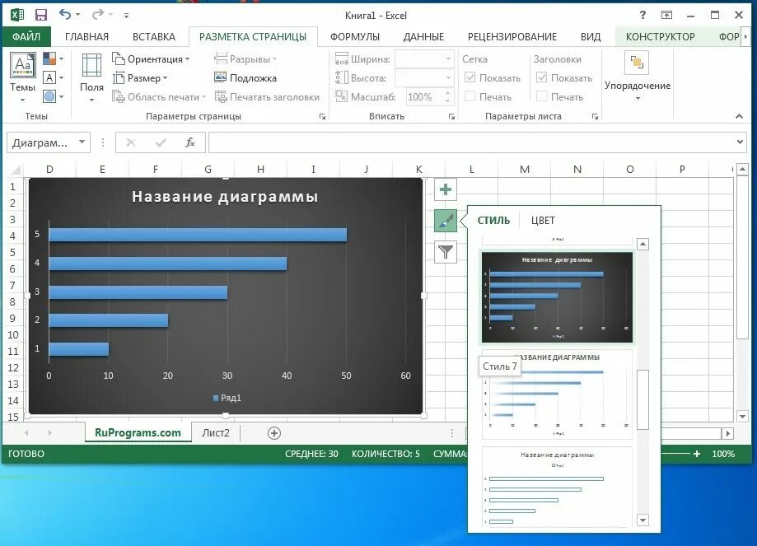Click the Save icon in quick access toolbar
The height and width of the screenshot is (546, 757).
[41, 15]
